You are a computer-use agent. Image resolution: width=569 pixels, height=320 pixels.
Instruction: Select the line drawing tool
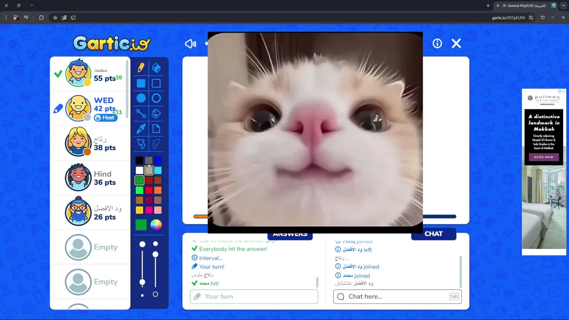(141, 114)
